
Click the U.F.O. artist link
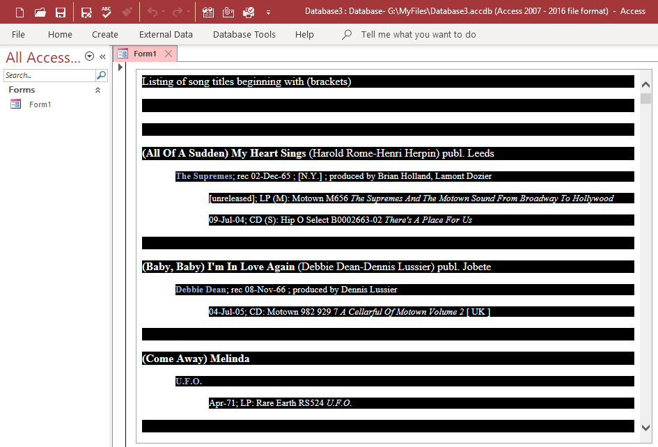pyautogui.click(x=189, y=381)
